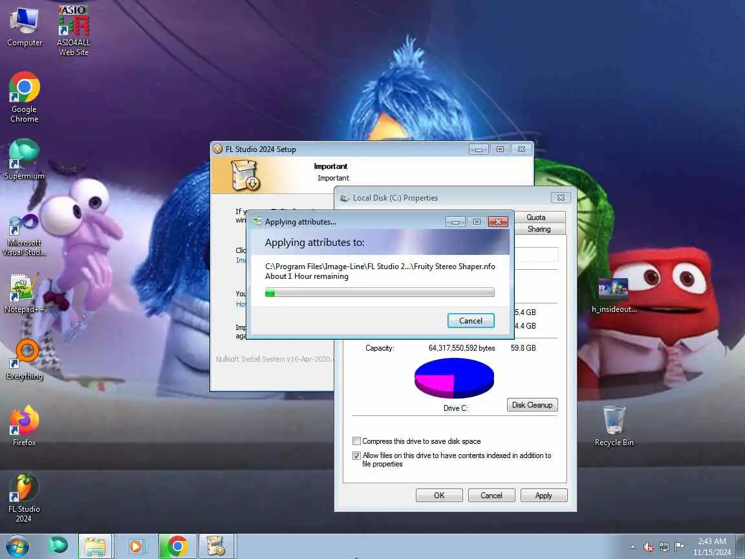Click the drive label input field in Properties

point(536,254)
